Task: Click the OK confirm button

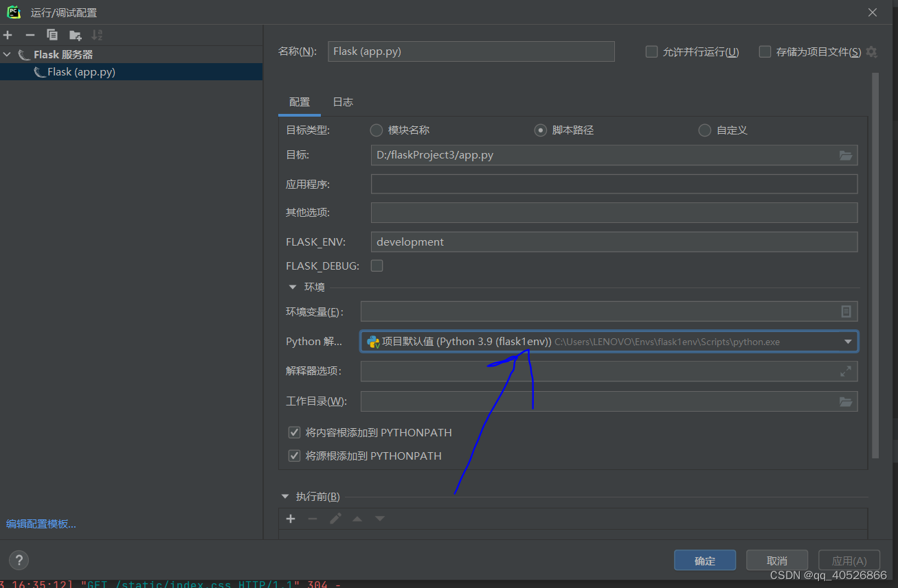Action: 705,561
